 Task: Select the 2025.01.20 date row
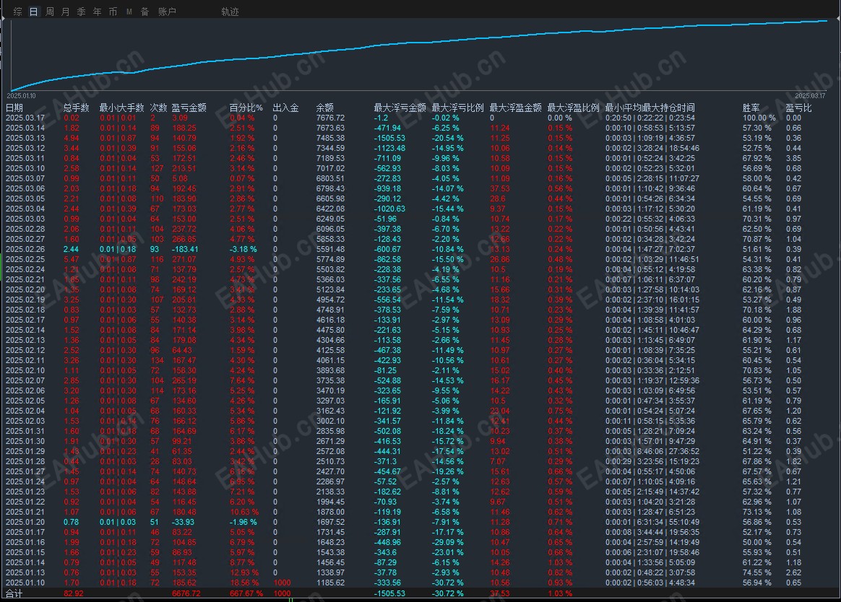point(420,522)
